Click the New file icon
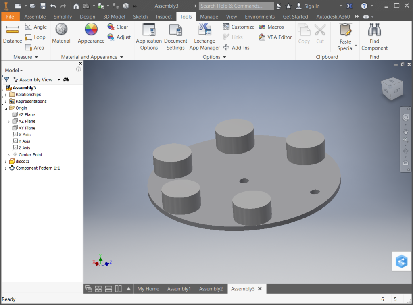 pyautogui.click(x=18, y=6)
